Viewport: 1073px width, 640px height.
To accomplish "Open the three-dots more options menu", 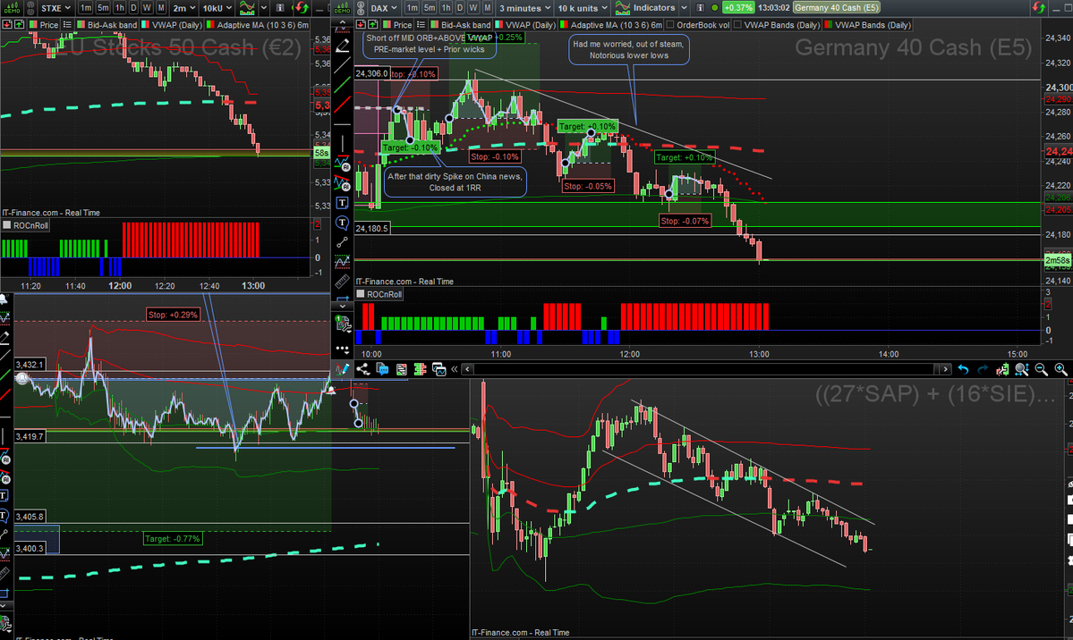I will (x=343, y=349).
